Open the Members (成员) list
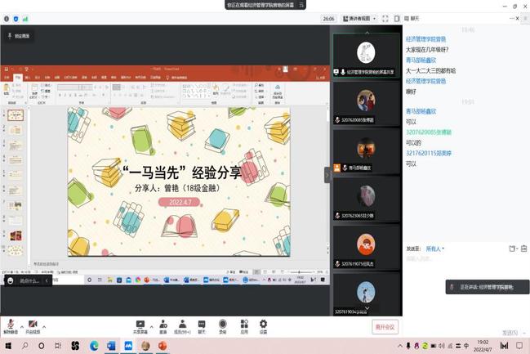 tap(181, 326)
